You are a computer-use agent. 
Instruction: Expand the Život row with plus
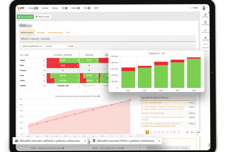(44, 65)
